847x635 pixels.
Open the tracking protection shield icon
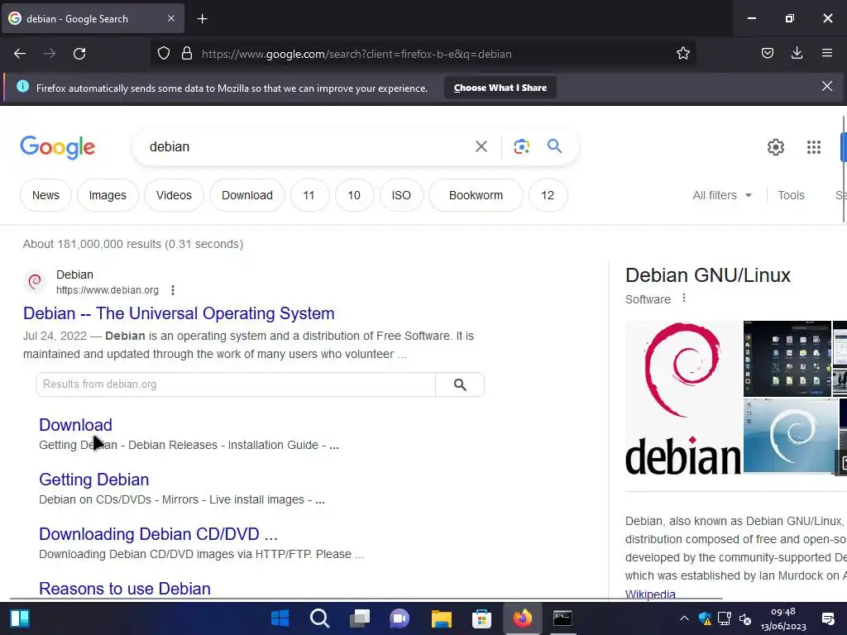[164, 54]
